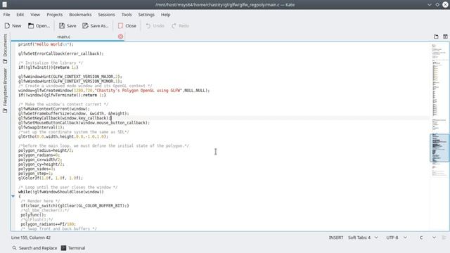Open the Documents side panel
The height and width of the screenshot is (253, 450).
[5, 48]
